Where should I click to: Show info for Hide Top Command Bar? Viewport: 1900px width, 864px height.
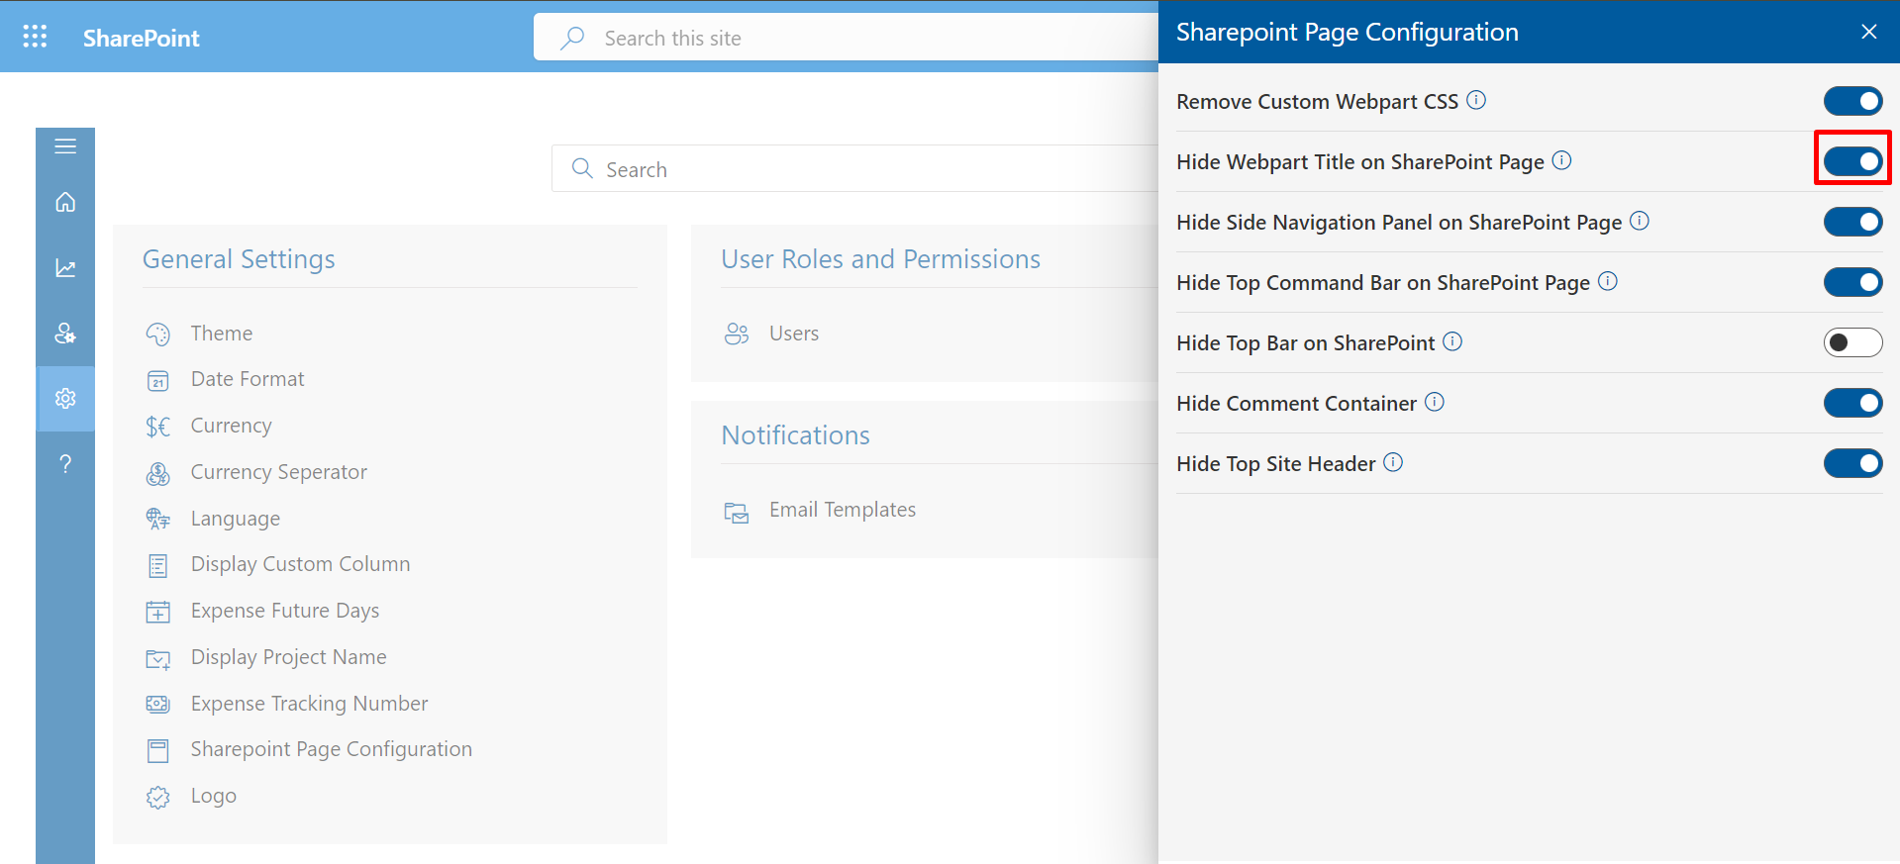(1608, 281)
